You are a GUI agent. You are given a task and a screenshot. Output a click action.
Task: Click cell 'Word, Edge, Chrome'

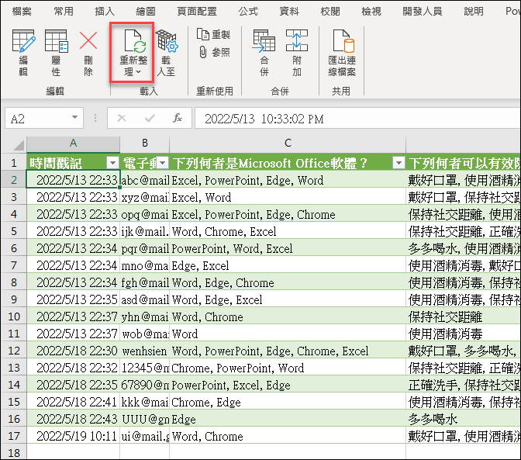coord(288,282)
